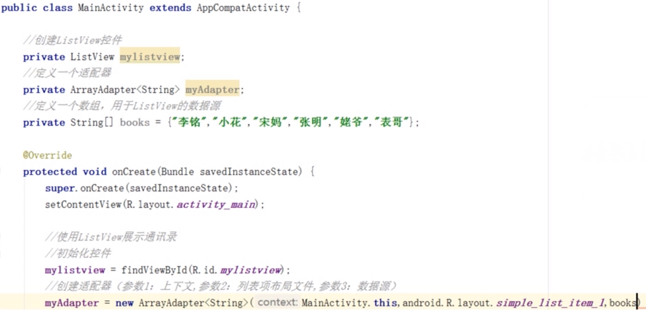
Task: Click the string "宋妈" in the array
Action: click(x=269, y=122)
